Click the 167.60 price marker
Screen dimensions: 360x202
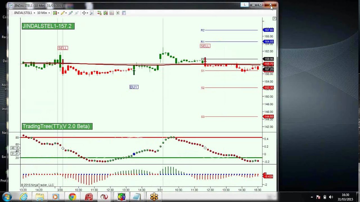(x=268, y=30)
